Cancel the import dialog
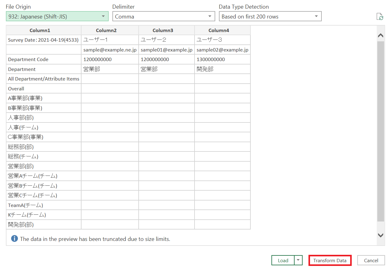The image size is (390, 269). coord(371,260)
